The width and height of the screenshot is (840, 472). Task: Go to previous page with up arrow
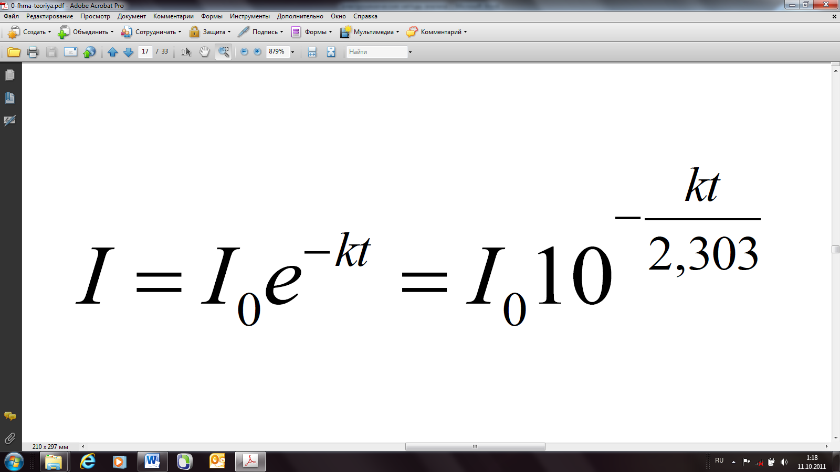click(112, 52)
